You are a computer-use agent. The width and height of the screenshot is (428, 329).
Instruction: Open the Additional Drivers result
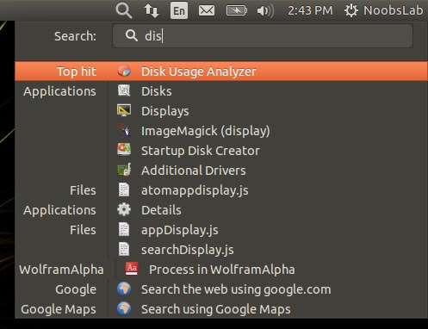tap(194, 171)
